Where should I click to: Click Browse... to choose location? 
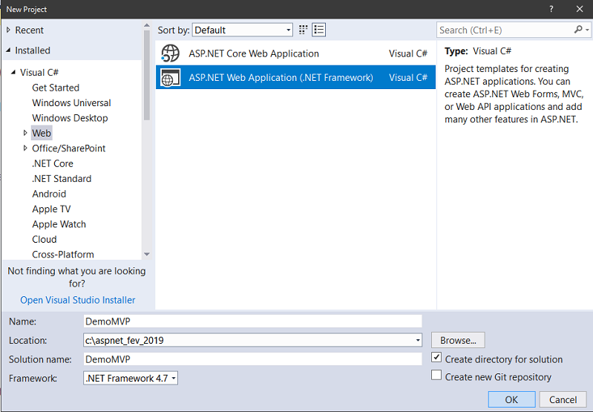point(458,340)
